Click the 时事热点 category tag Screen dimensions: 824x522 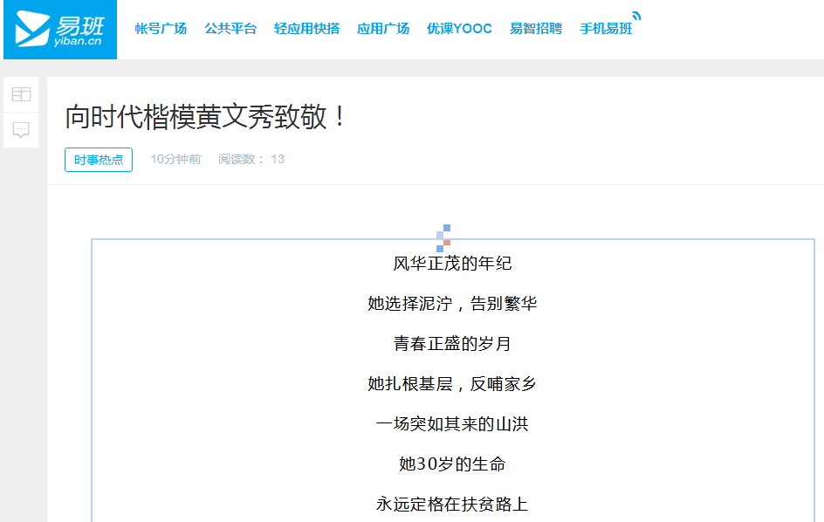point(99,160)
